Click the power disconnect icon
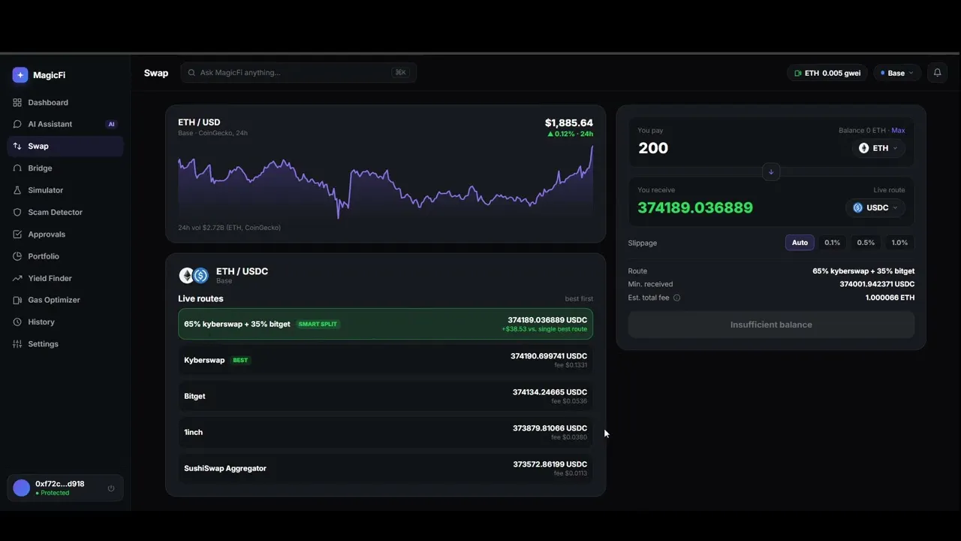961x541 pixels. (111, 488)
